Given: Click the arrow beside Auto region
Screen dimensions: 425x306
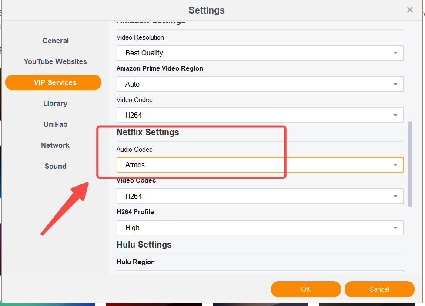Looking at the screenshot, I should [x=395, y=85].
